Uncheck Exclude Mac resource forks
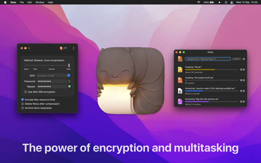This screenshot has height=163, width=261. click(22, 99)
